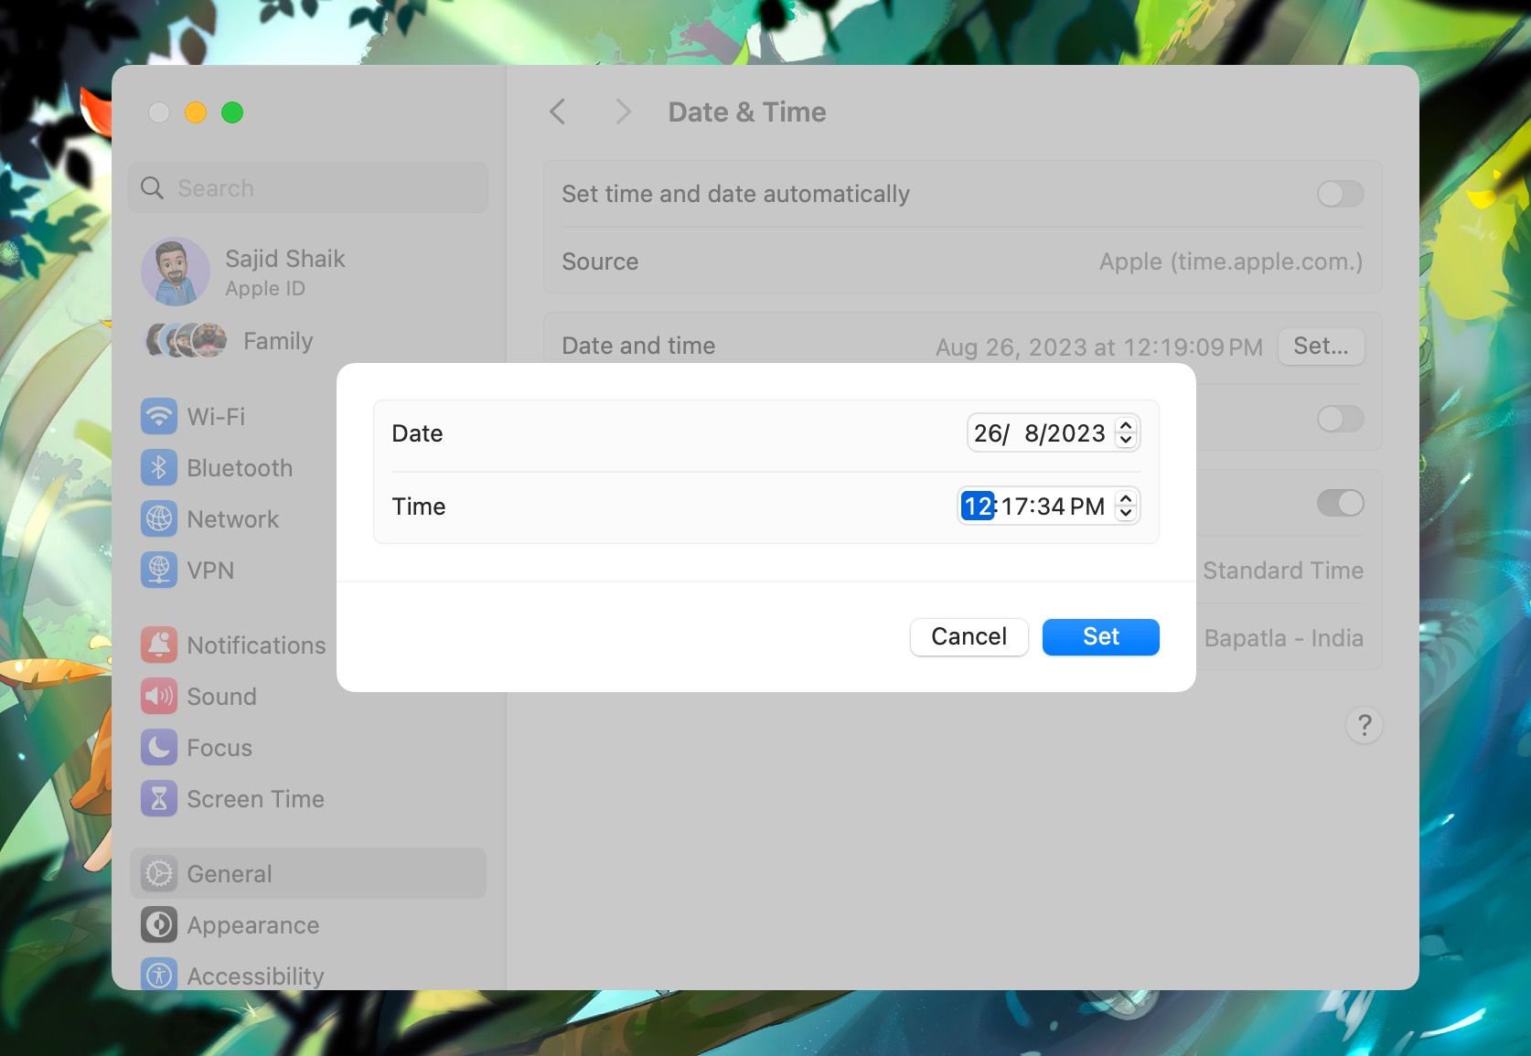Select General in the sidebar
1531x1056 pixels.
point(229,873)
